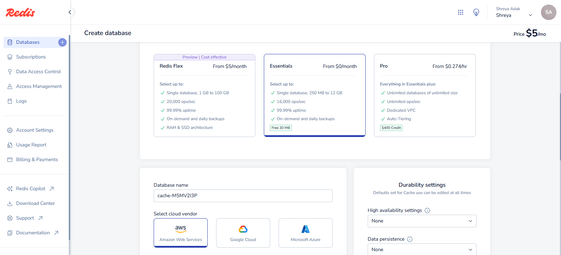The height and width of the screenshot is (255, 561).
Task: Click the info icon beside Data persistence
Action: tap(410, 239)
